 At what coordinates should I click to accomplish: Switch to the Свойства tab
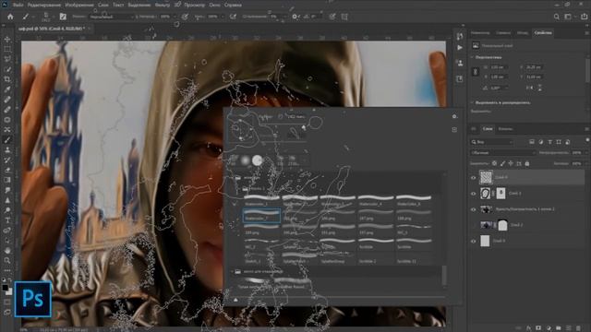pos(543,33)
